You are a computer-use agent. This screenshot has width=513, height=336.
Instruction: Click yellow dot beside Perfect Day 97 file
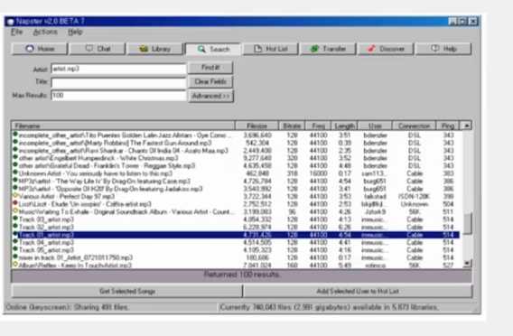click(x=15, y=195)
